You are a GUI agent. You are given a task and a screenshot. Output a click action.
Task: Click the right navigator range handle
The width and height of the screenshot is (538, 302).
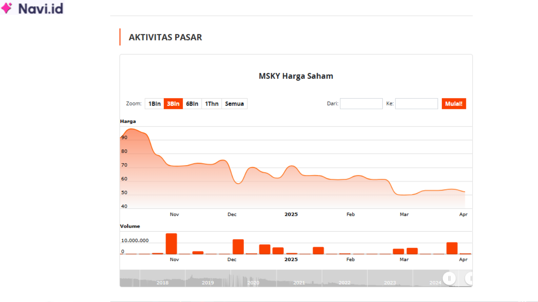tap(469, 278)
